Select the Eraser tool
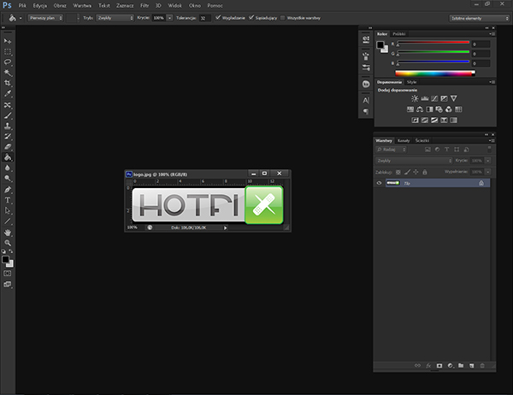Screen dimensions: 513x395 (x=8, y=147)
